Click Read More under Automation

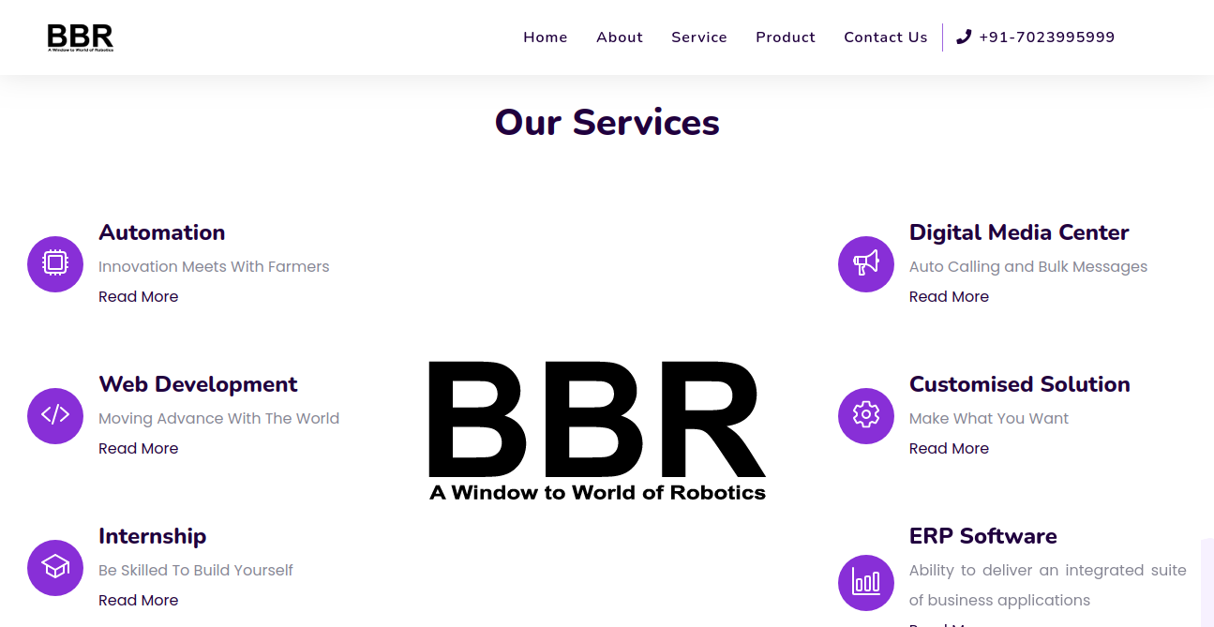tap(139, 296)
